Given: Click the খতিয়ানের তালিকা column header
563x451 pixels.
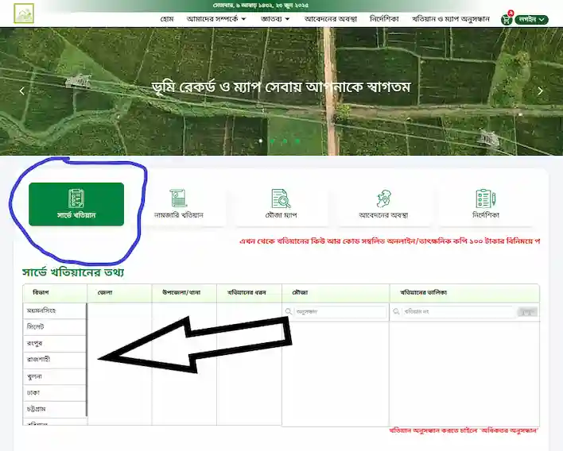Looking at the screenshot, I should click(x=464, y=293).
